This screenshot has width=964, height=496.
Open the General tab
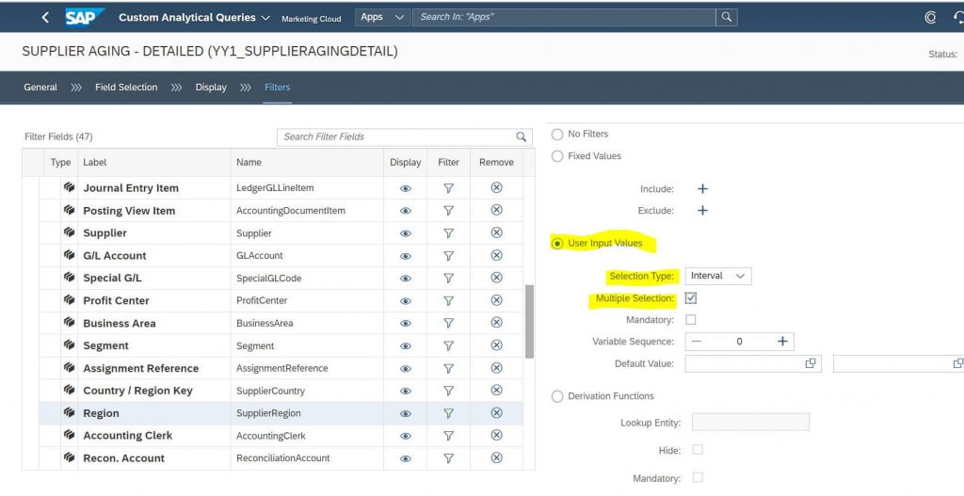(40, 88)
